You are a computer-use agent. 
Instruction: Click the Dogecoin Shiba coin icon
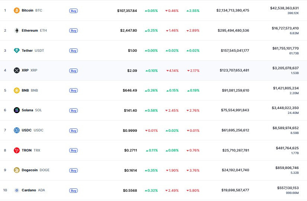tap(17, 170)
